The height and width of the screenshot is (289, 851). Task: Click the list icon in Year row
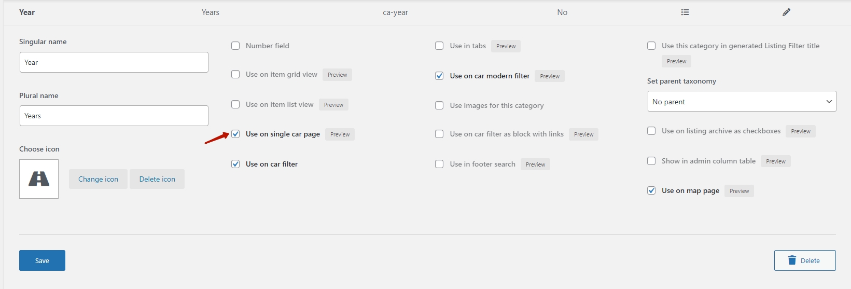pos(685,12)
